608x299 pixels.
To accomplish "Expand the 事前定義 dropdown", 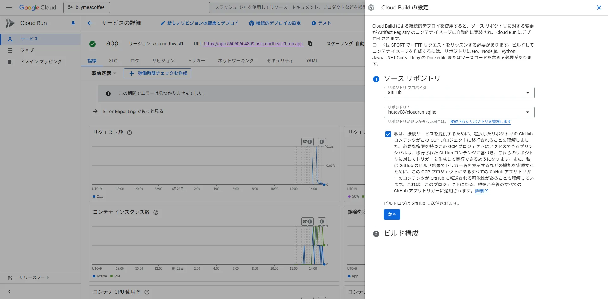I will click(104, 73).
